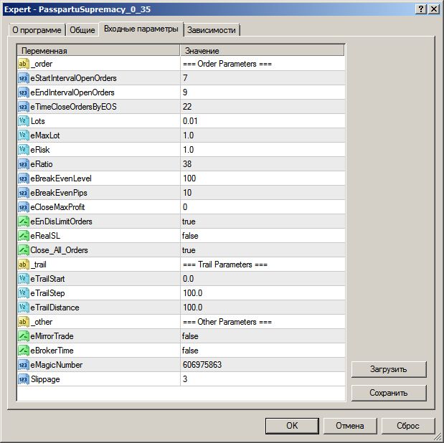
Task: Click double-type icon beside eTrailDistance
Action: pos(24,308)
